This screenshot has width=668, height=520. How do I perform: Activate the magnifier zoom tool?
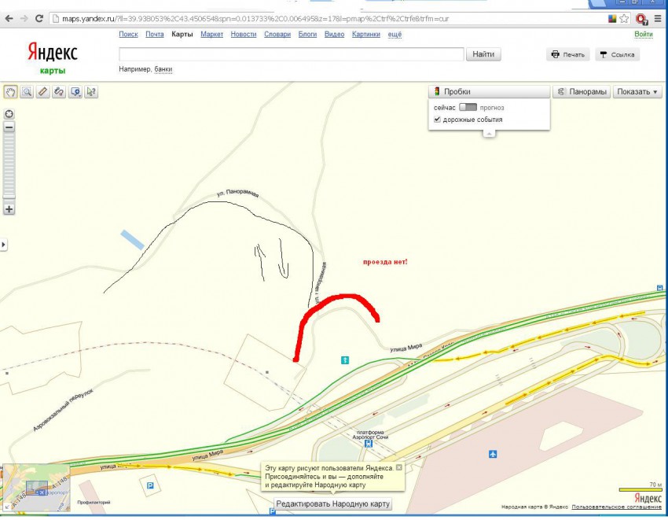tap(27, 92)
